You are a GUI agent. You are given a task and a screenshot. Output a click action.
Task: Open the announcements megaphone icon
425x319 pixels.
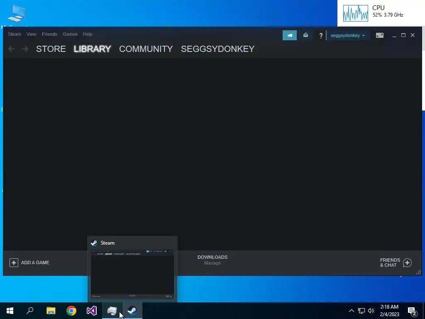click(x=289, y=35)
